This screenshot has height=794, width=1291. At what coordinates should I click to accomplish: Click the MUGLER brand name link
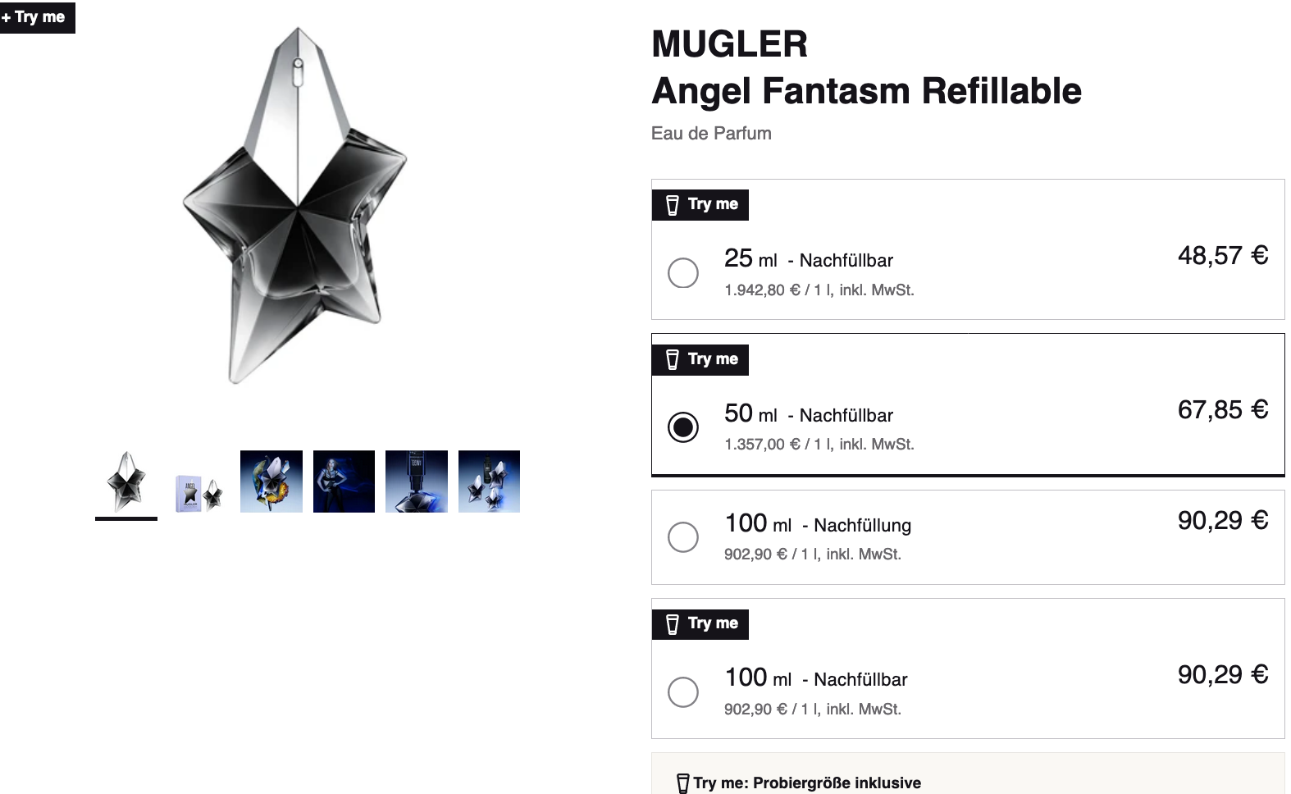tap(729, 44)
